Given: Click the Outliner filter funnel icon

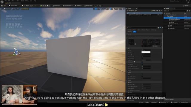Looking at the screenshot, I should pos(165,11).
